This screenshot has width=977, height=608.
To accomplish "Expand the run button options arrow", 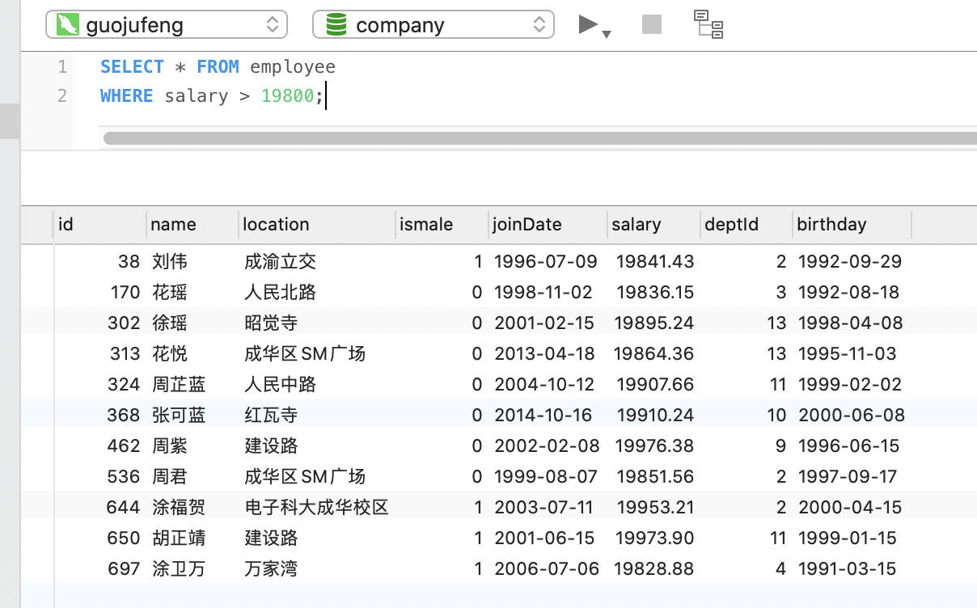I will [607, 34].
